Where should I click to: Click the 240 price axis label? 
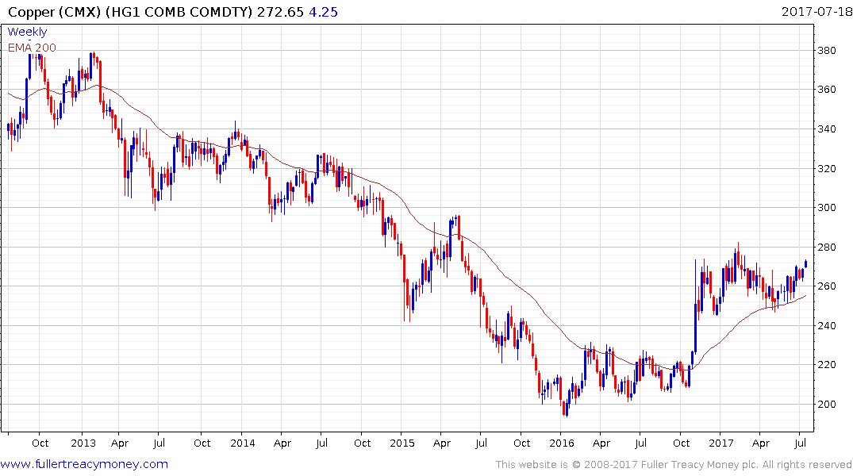coord(827,326)
